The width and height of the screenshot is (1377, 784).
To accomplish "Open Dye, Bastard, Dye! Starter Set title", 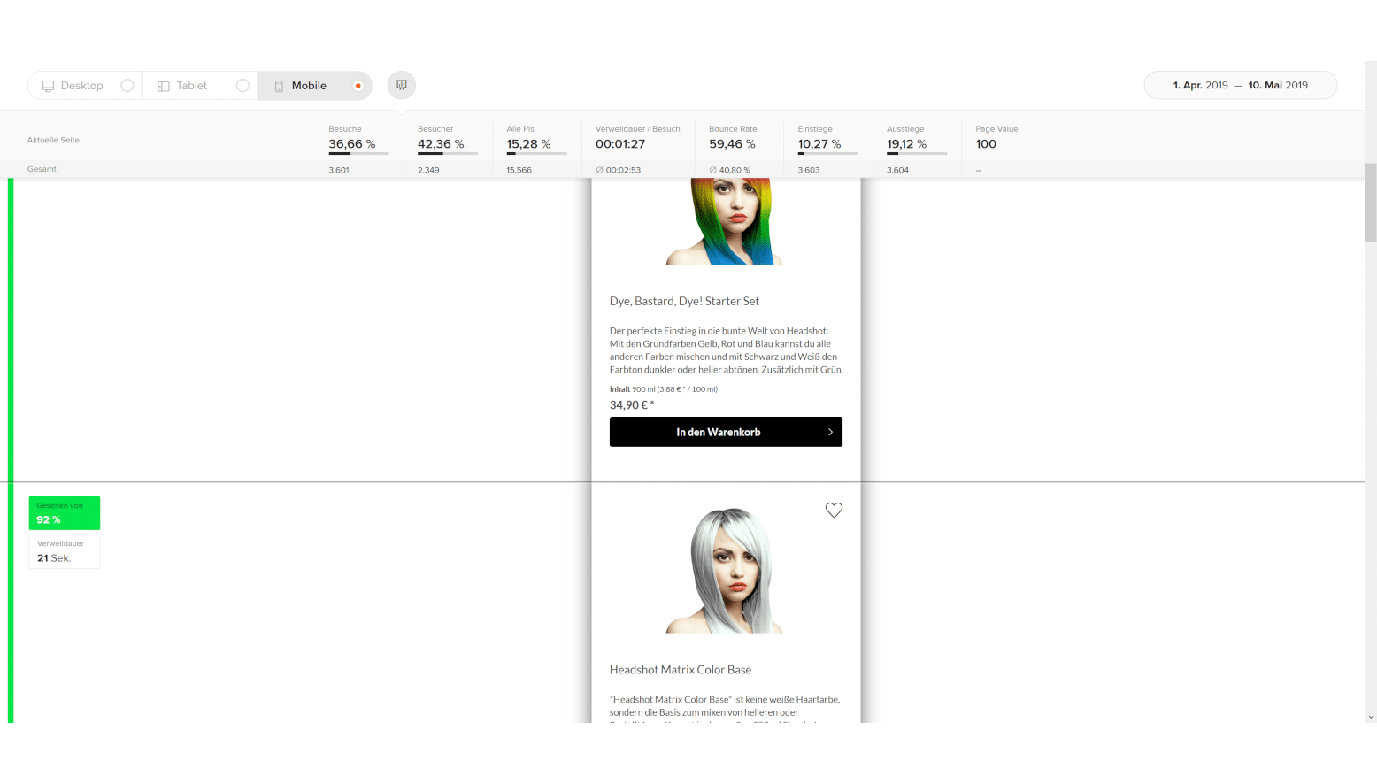I will tap(684, 301).
